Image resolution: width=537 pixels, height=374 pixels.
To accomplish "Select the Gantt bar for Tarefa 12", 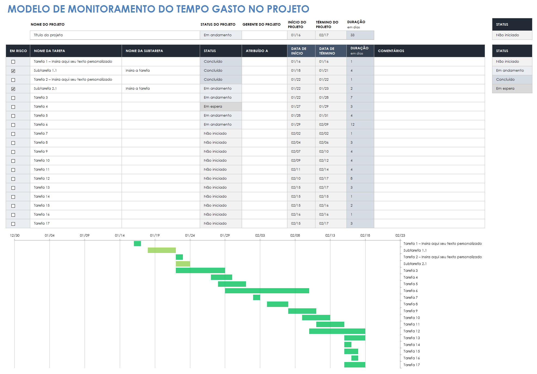I will 337,331.
